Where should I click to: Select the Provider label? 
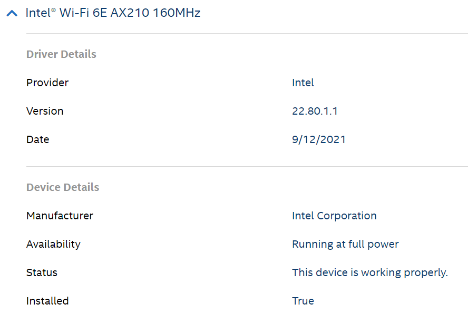pos(47,83)
